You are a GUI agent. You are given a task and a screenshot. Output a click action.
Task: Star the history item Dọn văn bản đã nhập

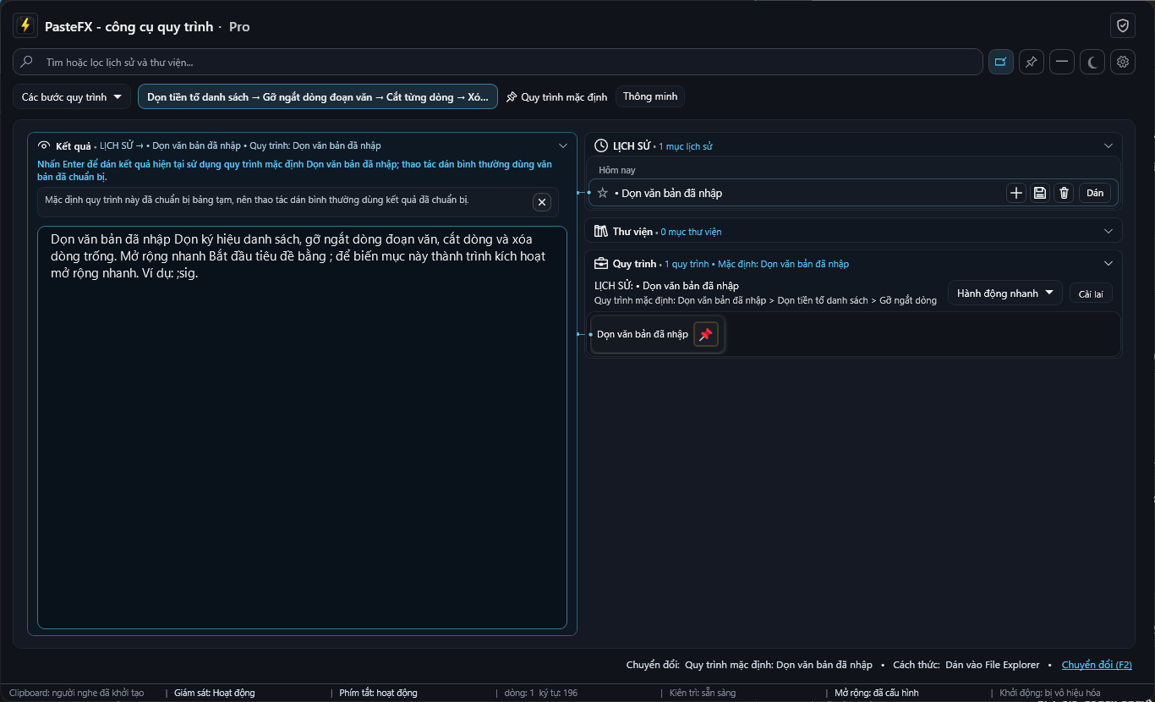point(603,193)
